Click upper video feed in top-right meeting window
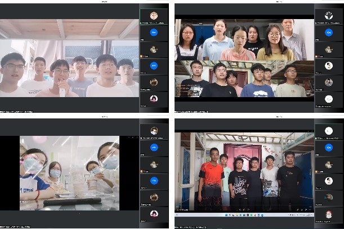This screenshot has height=229, width=344. pyautogui.click(x=244, y=40)
